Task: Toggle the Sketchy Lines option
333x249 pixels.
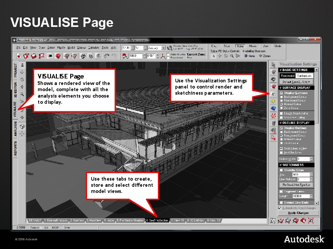Action: pos(281,170)
